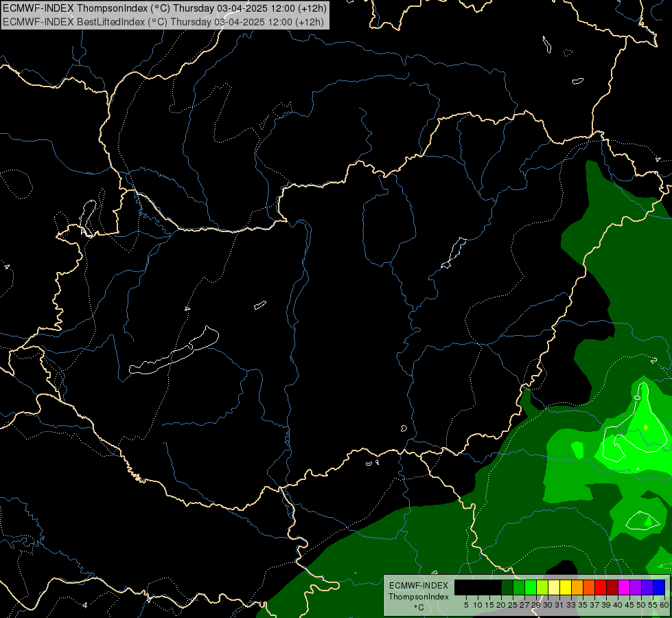This screenshot has width=672, height=618.
Task: Click the contour label 2 on the map
Action: (653, 360)
